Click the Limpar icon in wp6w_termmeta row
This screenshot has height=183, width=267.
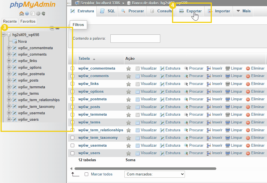[228, 115]
